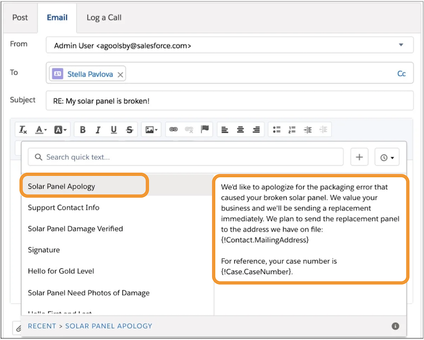Viewport: 424px width, 340px height.
Task: Open the Log a Call tab
Action: pyautogui.click(x=104, y=18)
